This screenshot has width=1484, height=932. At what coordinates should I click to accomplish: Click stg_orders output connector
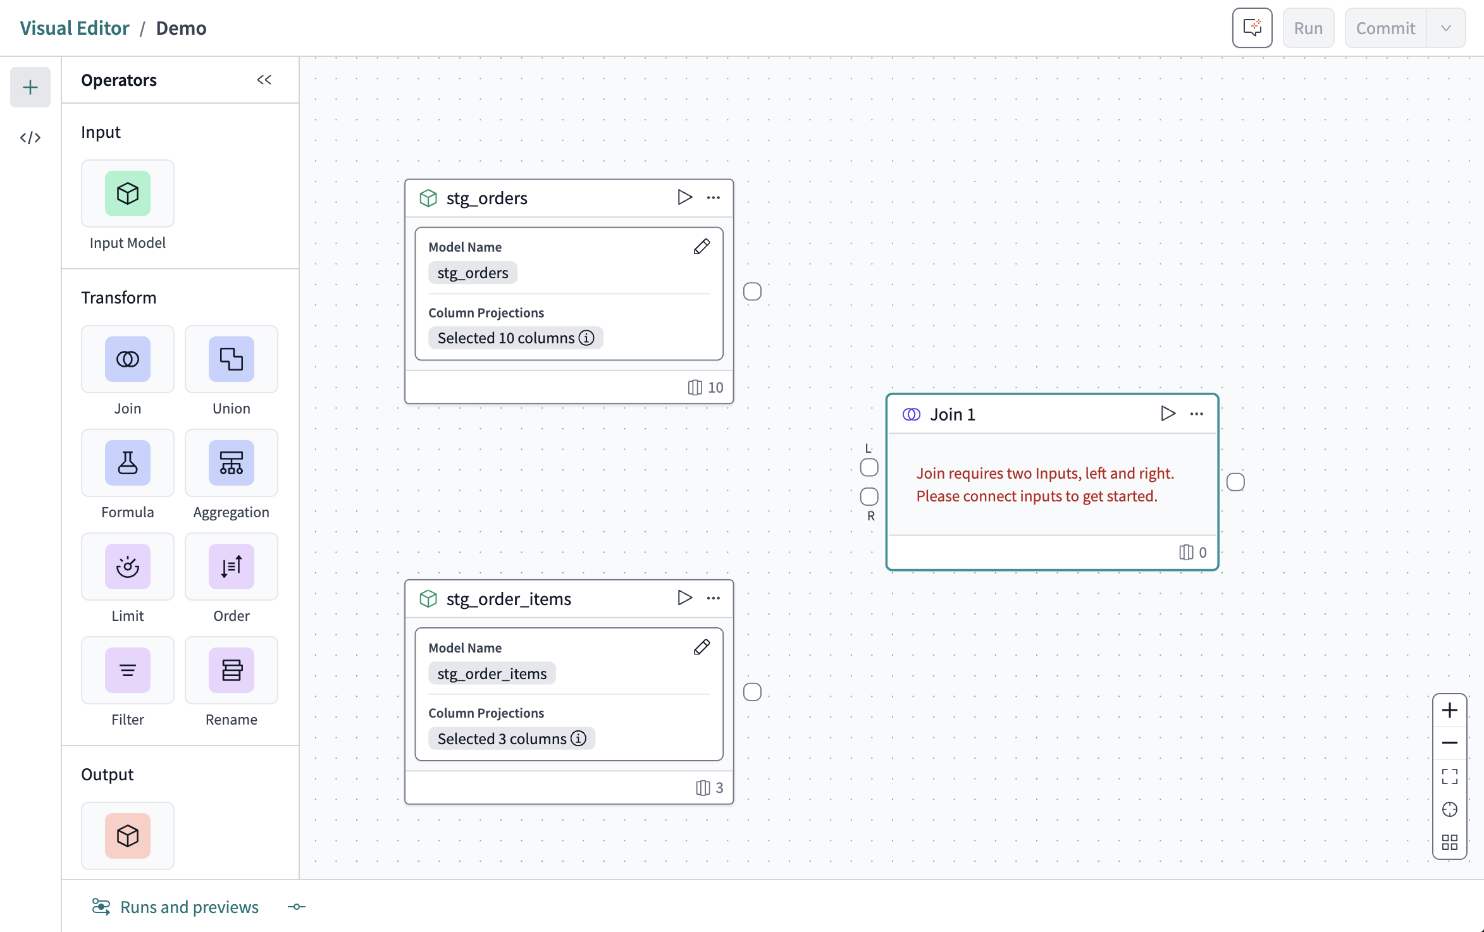(752, 291)
